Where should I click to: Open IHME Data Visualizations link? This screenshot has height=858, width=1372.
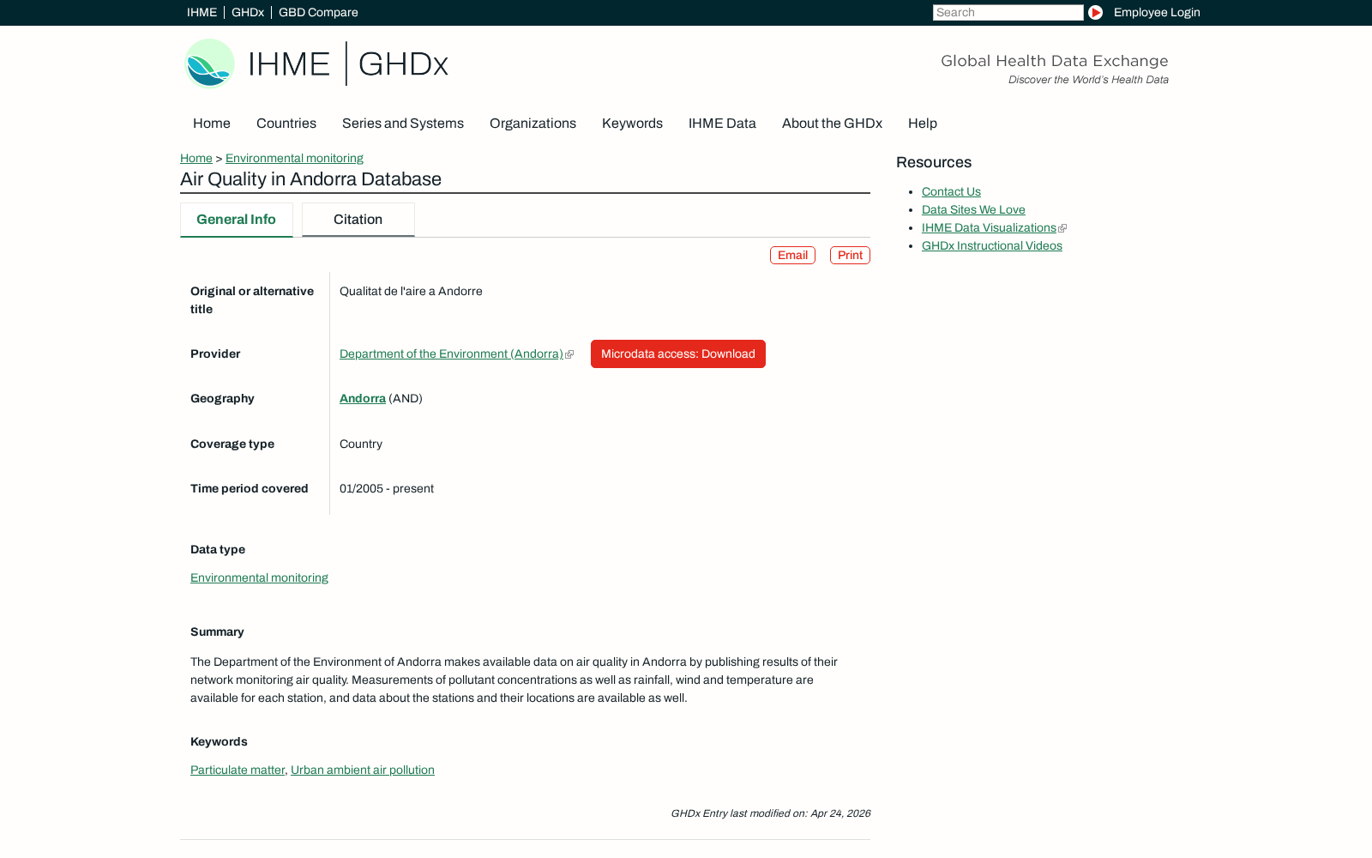pos(989,228)
